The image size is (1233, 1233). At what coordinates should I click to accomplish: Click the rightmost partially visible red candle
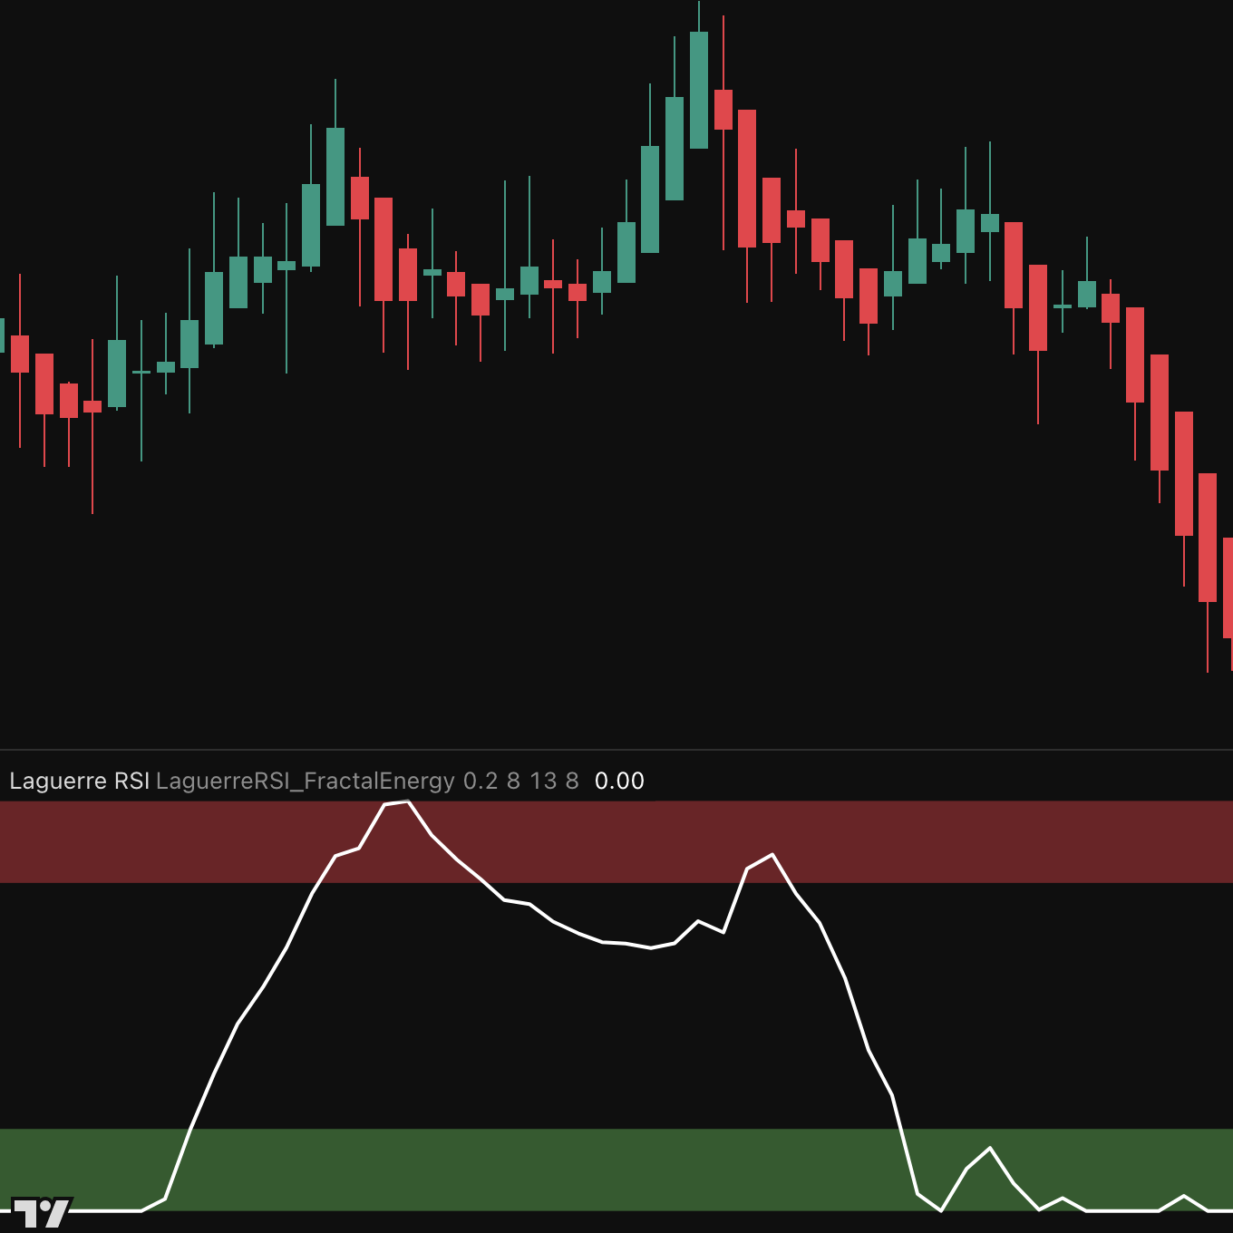[x=1228, y=587]
